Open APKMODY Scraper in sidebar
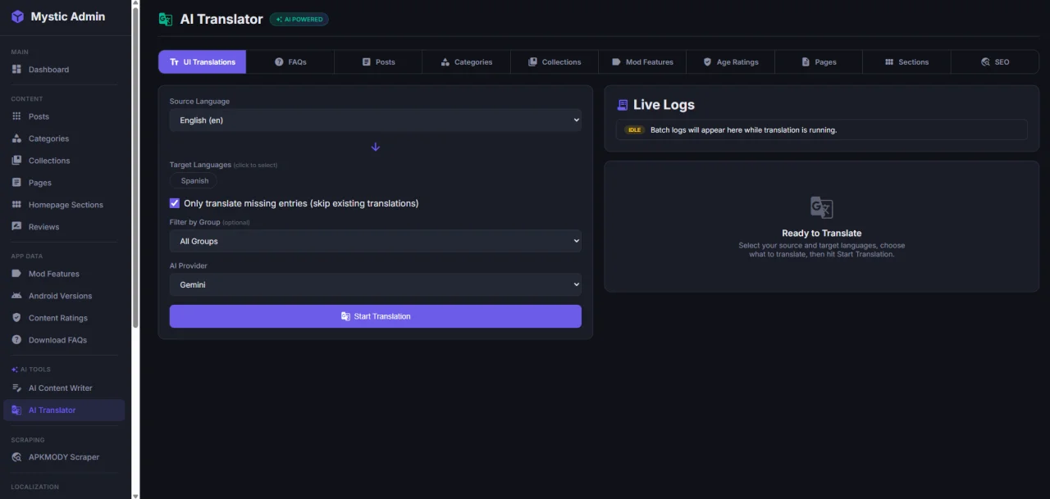Viewport: 1050px width, 499px height. tap(64, 457)
